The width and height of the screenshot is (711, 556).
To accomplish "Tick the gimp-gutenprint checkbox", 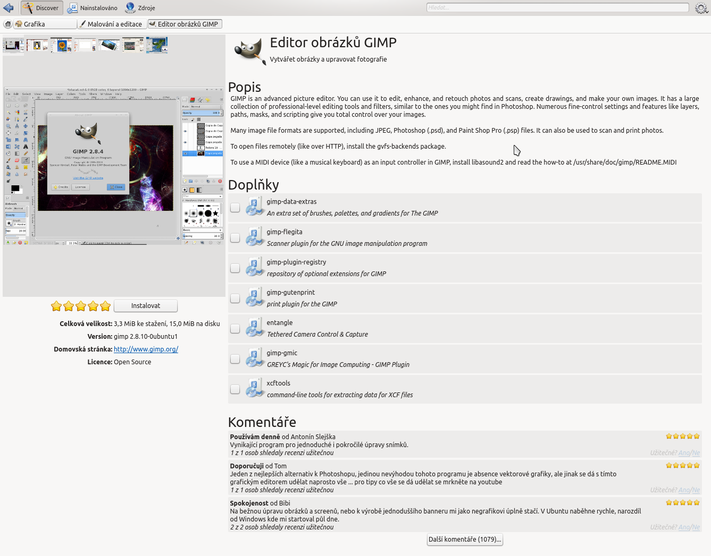I will tap(235, 298).
